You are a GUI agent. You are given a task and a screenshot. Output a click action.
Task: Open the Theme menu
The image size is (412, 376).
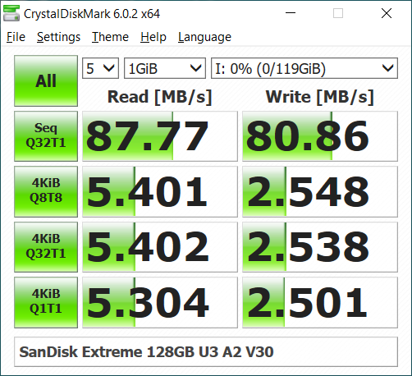pos(110,37)
